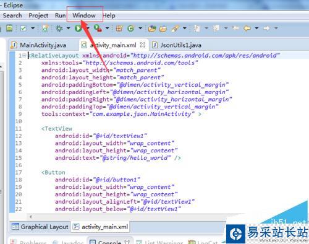
Task: Click xmlns:tools attribute on line 2
Action: [x=60, y=63]
